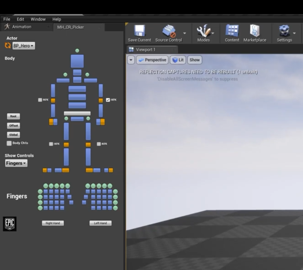Open the Content browser icon
The height and width of the screenshot is (270, 303).
point(232,31)
